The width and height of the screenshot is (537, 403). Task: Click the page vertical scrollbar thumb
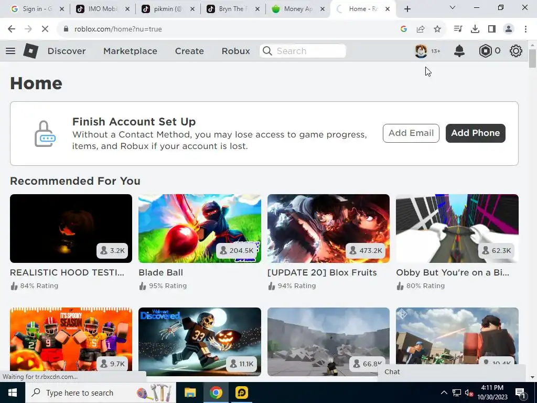[532, 59]
